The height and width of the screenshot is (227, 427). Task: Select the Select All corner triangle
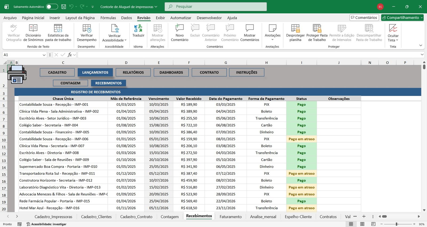pyautogui.click(x=5, y=63)
